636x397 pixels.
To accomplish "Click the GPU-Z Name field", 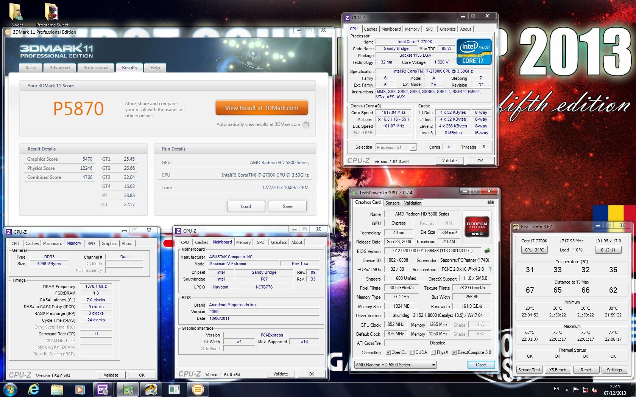I will click(422, 214).
